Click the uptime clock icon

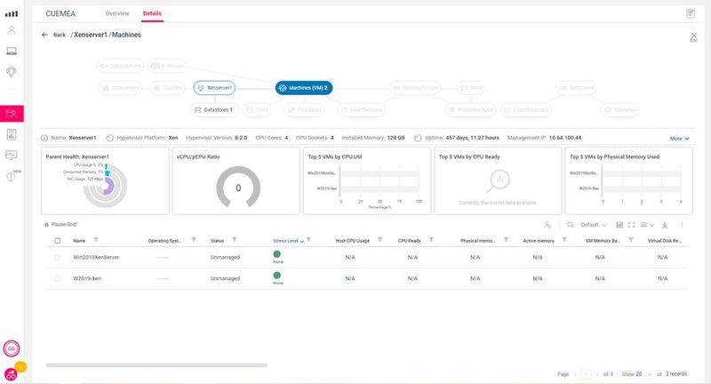[x=418, y=138]
